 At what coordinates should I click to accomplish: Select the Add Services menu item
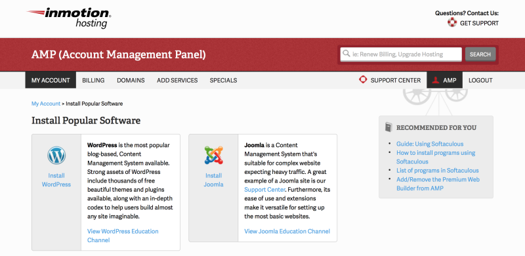tap(177, 81)
